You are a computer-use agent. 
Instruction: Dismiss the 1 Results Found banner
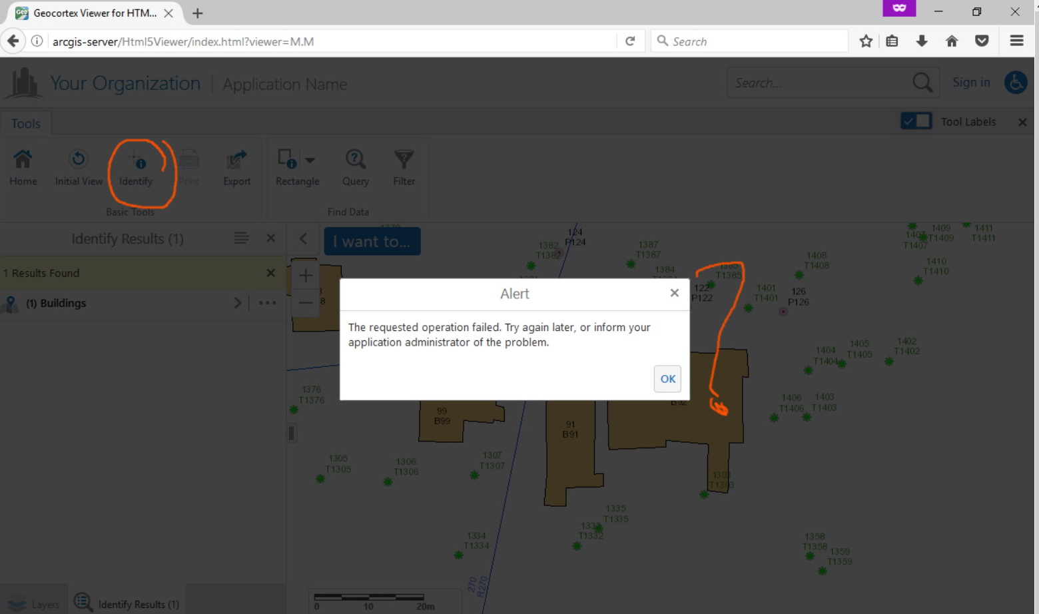point(270,273)
